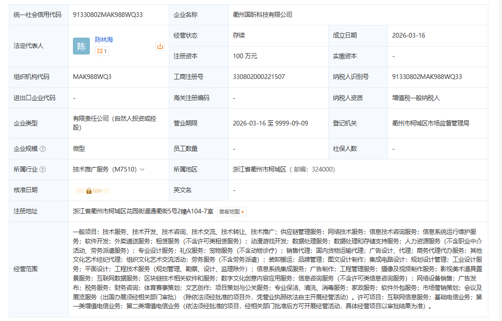Click registration authority 衢州市柯城区市场监督管理局
Viewport: 502px width, 321px height.
(430, 124)
